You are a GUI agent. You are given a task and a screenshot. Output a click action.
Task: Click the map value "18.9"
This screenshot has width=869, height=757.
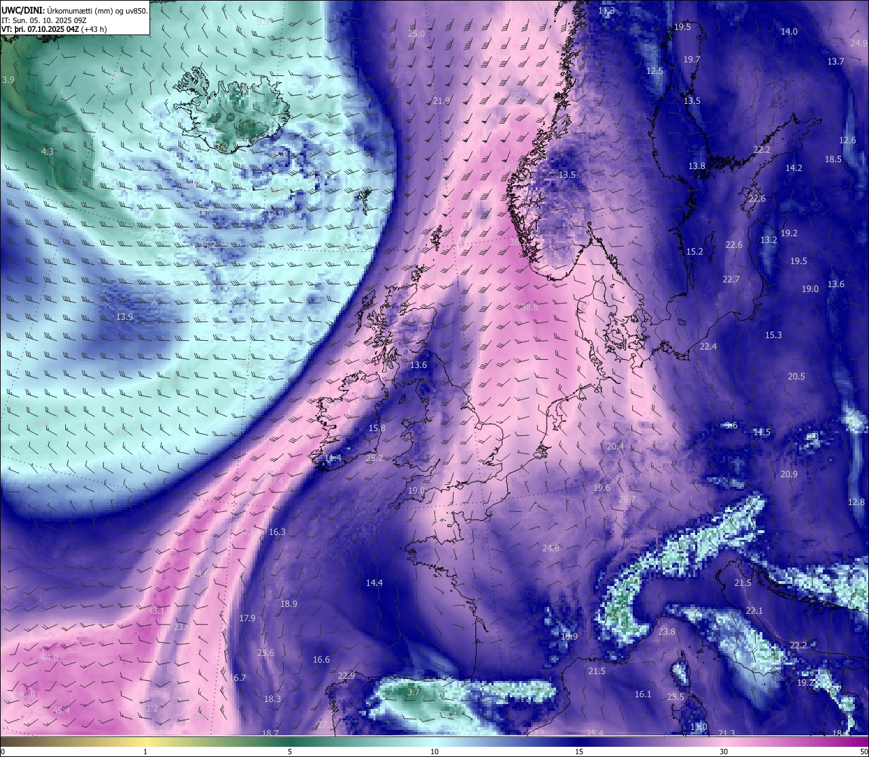(289, 604)
